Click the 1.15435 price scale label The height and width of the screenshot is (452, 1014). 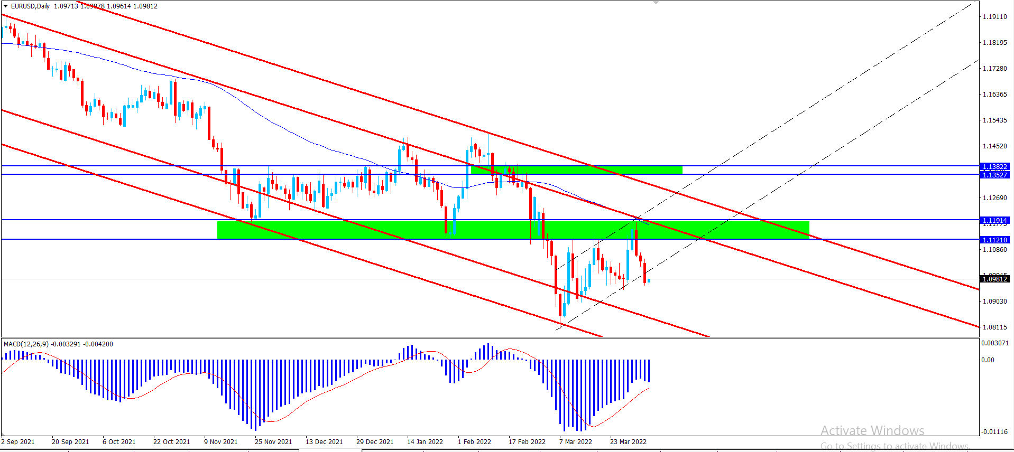click(994, 120)
